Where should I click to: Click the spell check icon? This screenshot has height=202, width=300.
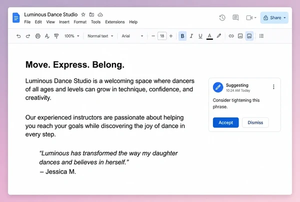coord(47,36)
